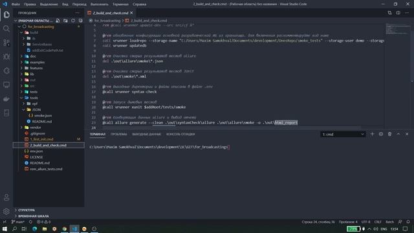
Task: Open the Правка menu
Action: pyautogui.click(x=30, y=5)
